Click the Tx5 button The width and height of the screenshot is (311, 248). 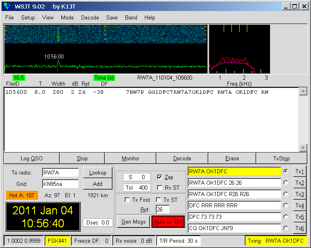[x=300, y=217]
